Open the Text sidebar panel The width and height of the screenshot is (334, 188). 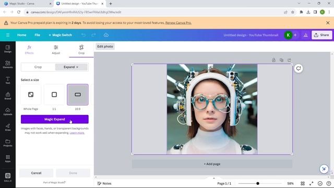pyautogui.click(x=8, y=80)
